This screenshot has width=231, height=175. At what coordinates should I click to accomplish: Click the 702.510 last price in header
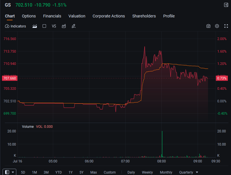(24, 5)
